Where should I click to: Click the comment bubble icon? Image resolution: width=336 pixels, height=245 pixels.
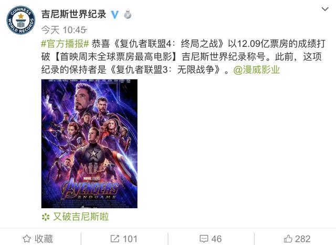point(204,239)
